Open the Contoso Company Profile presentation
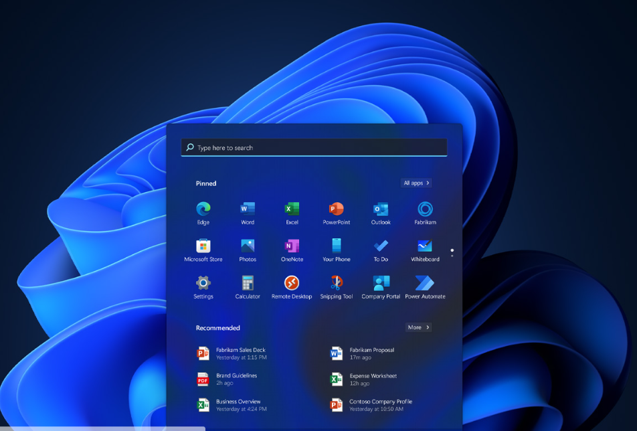This screenshot has width=637, height=431. [380, 405]
